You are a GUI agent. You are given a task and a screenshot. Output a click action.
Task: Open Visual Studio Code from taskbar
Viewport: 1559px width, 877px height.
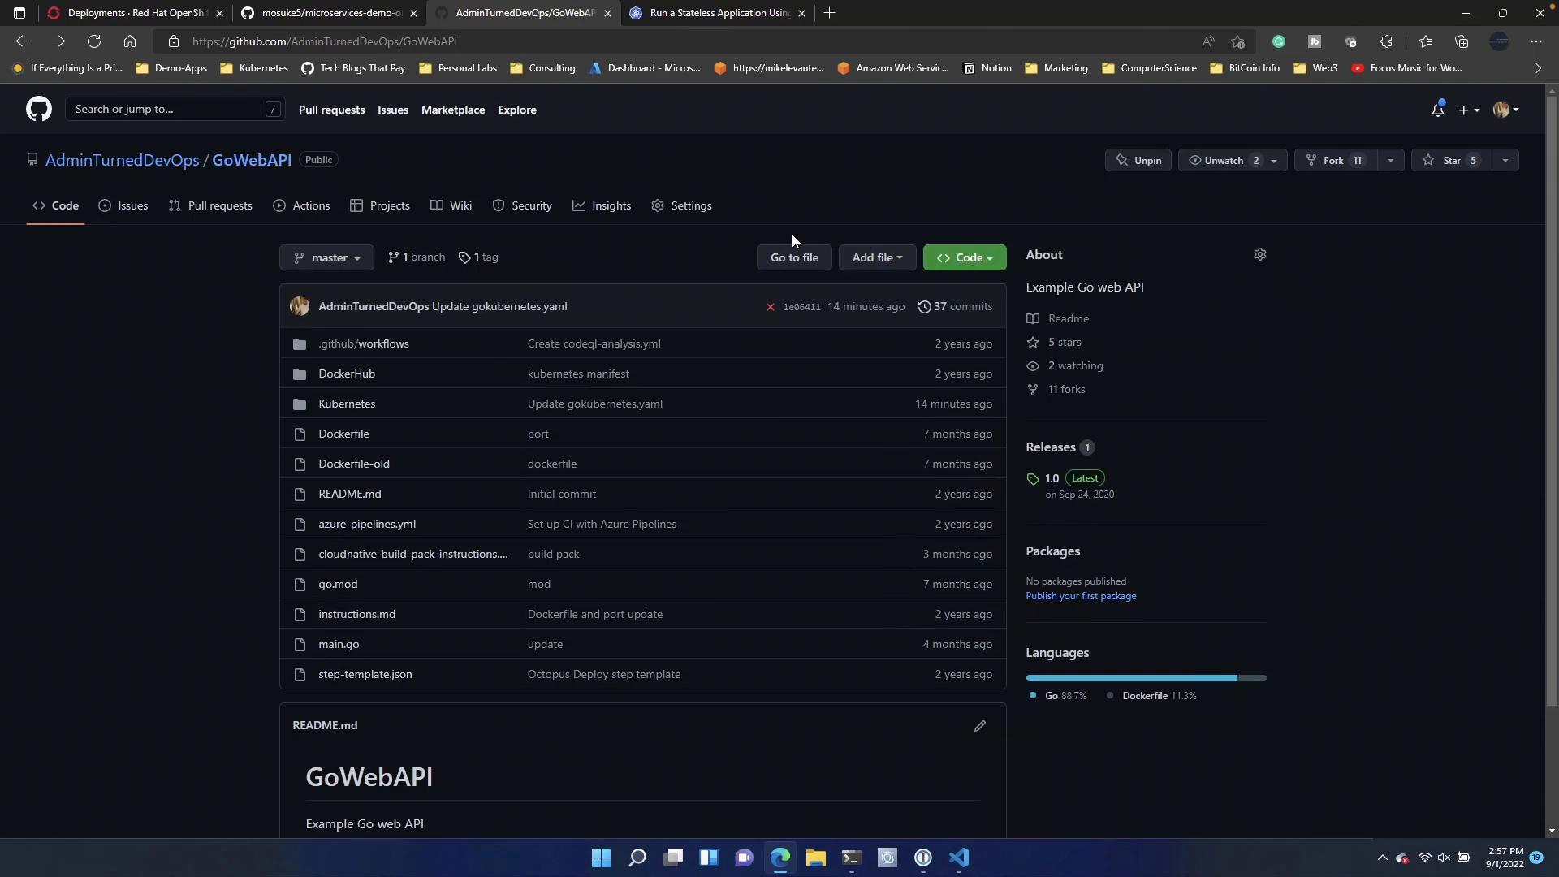pyautogui.click(x=959, y=858)
